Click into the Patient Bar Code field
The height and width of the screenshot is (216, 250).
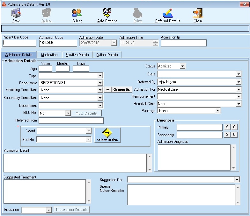click(x=19, y=43)
